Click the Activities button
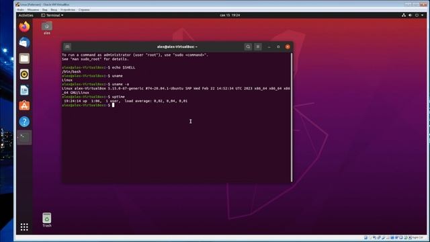 26,15
